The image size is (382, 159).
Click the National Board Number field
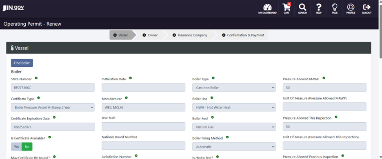pyautogui.click(x=143, y=146)
